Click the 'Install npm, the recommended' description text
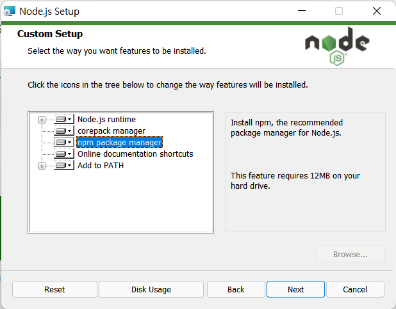 coord(286,128)
